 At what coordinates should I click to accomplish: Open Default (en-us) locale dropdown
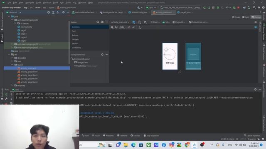pos(198,22)
